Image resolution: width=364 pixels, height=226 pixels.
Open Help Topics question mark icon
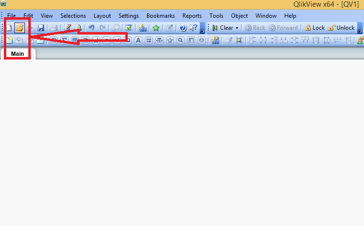pos(183,28)
